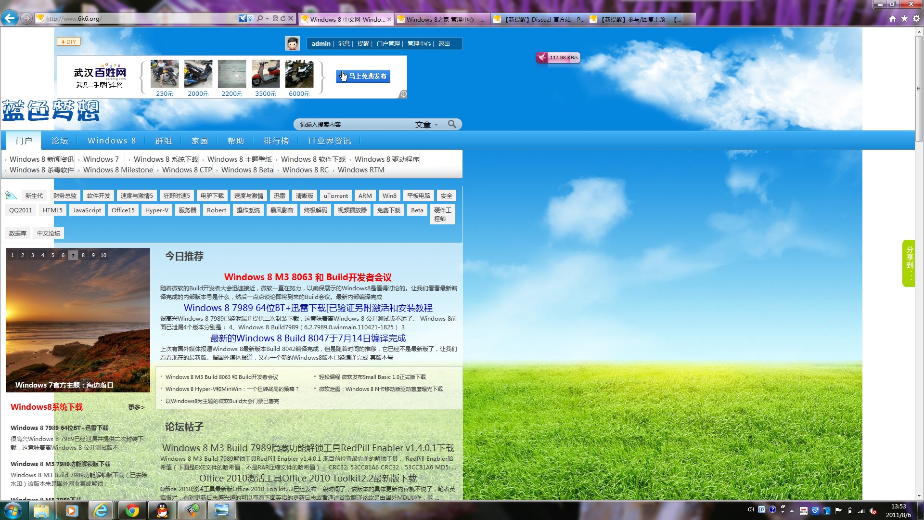Select the 门户 navigation tab
The width and height of the screenshot is (924, 520).
[x=24, y=141]
